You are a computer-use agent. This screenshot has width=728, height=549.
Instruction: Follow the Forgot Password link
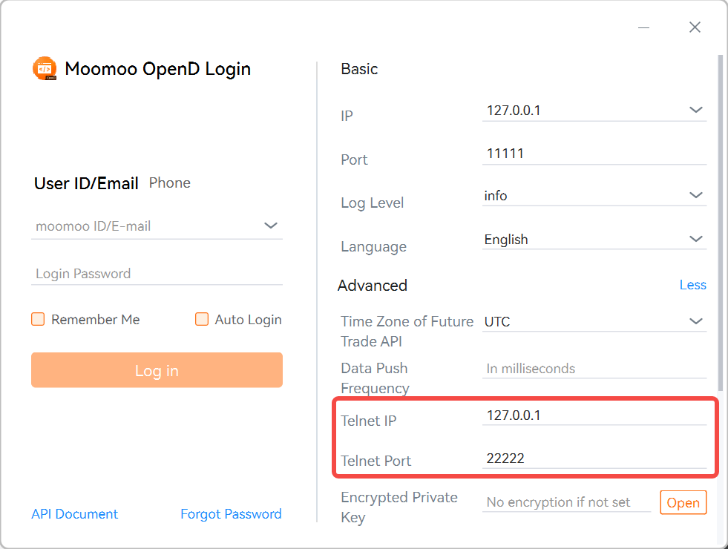click(231, 514)
